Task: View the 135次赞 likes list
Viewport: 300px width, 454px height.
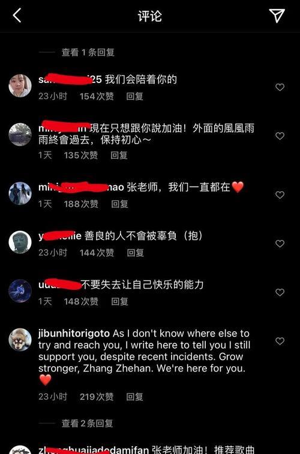Action: point(81,155)
